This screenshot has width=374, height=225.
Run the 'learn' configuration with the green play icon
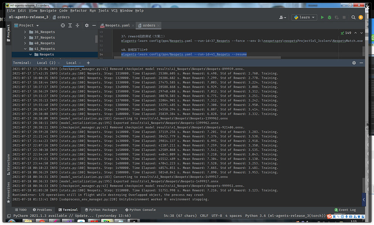tap(322, 17)
